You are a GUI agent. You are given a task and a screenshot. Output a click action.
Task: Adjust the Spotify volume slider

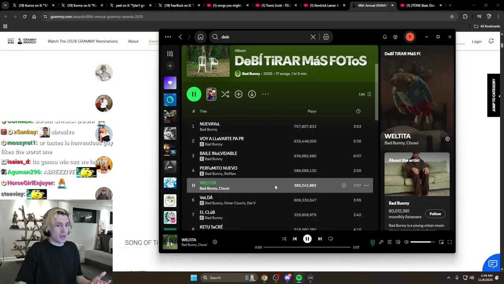(x=422, y=242)
